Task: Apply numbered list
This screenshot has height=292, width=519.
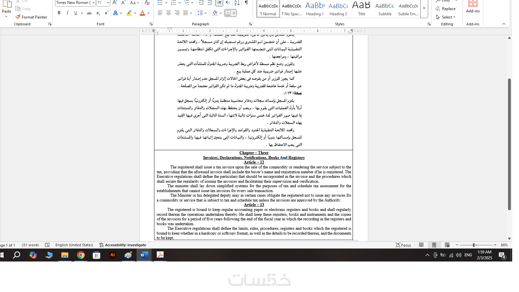Action: (174, 3)
